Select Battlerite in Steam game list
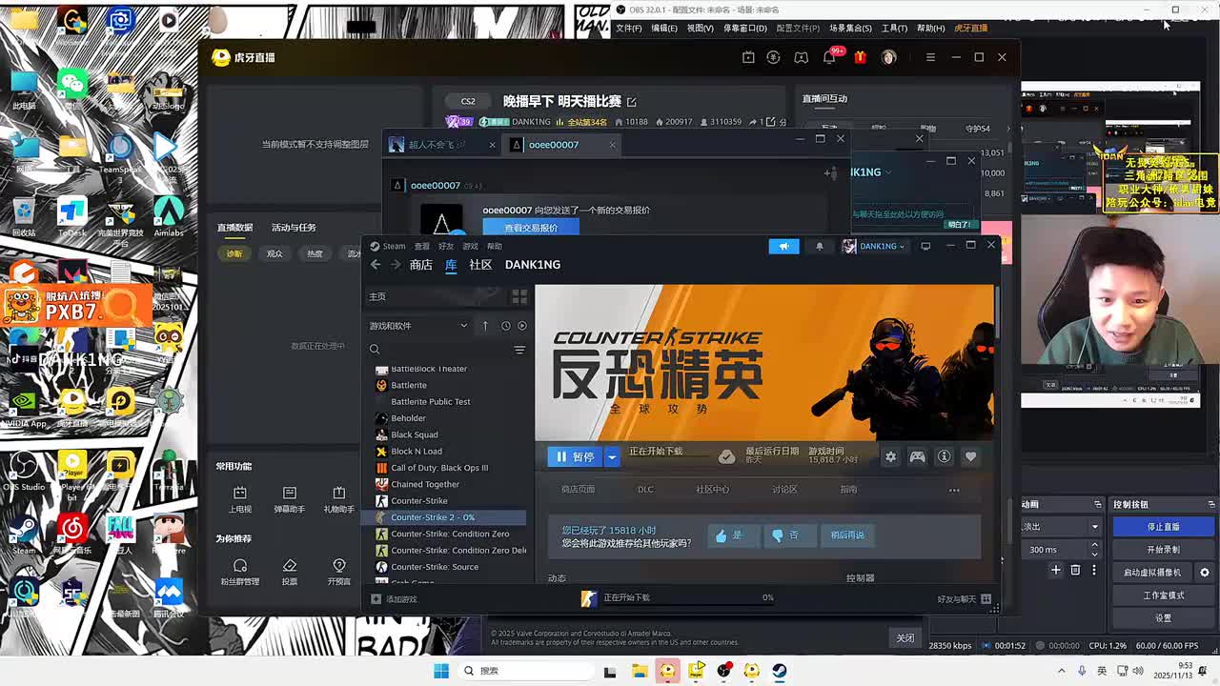The height and width of the screenshot is (686, 1220). coord(409,385)
